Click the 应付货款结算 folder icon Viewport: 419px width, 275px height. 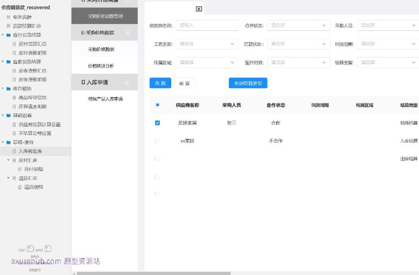click(8, 35)
